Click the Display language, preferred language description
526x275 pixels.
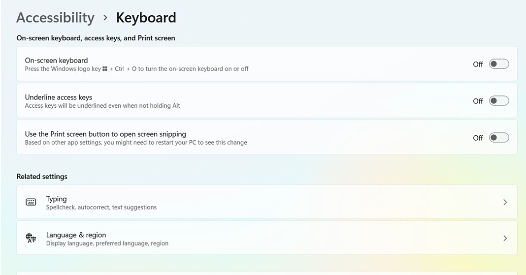point(107,243)
